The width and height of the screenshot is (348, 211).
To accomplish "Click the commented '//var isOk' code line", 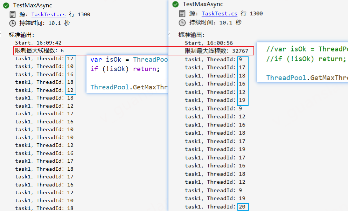I will click(307, 49).
